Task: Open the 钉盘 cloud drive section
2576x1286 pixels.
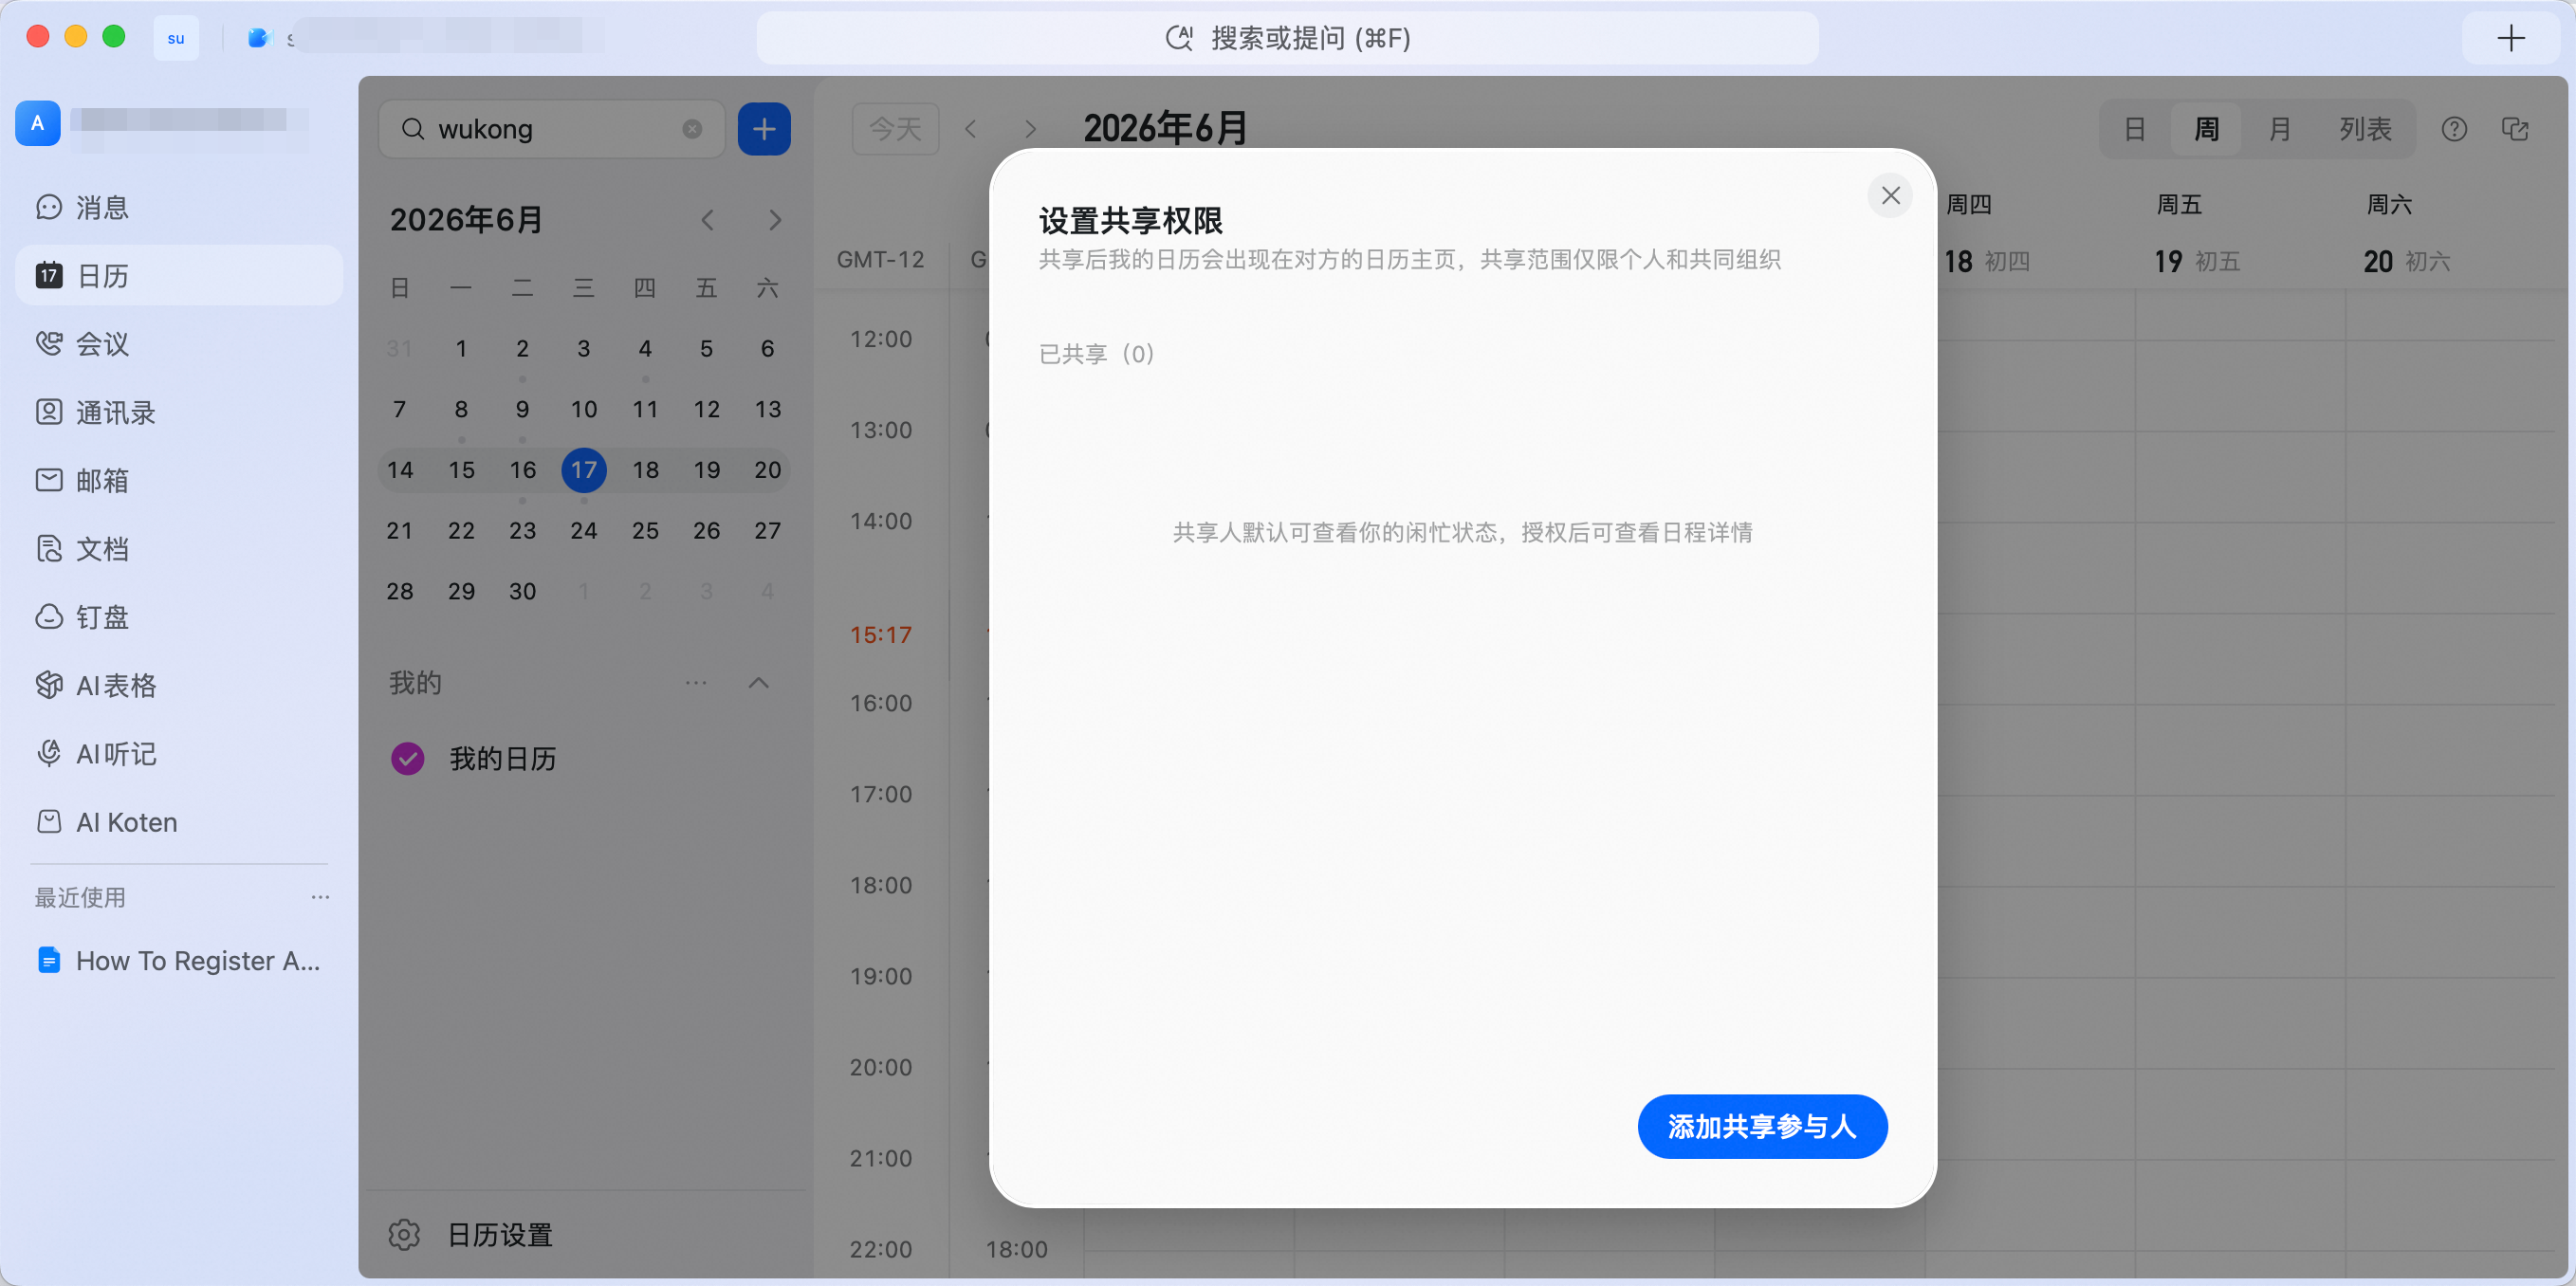Action: pos(179,617)
